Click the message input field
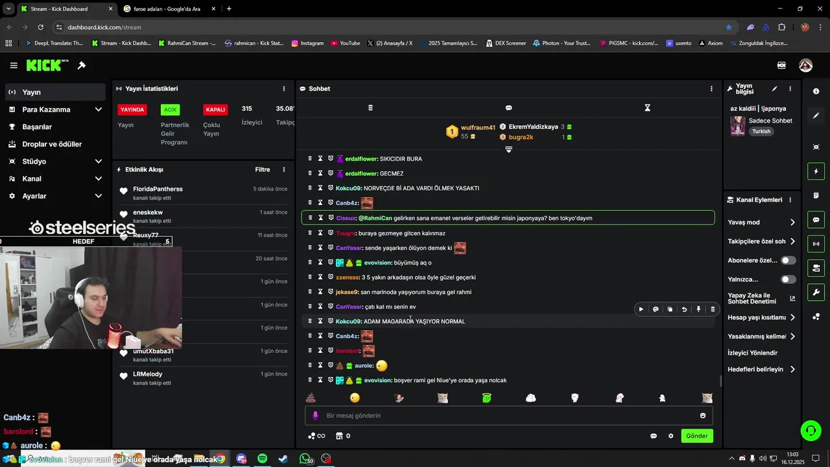The height and width of the screenshot is (467, 830). tap(508, 416)
